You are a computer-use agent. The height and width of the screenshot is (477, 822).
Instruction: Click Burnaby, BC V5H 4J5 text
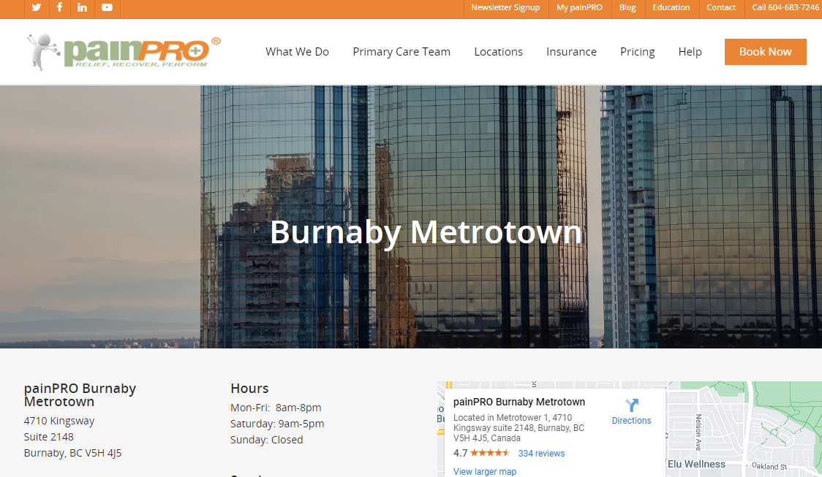(73, 453)
